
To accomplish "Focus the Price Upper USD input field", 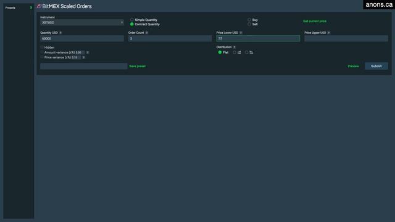I will (346, 38).
